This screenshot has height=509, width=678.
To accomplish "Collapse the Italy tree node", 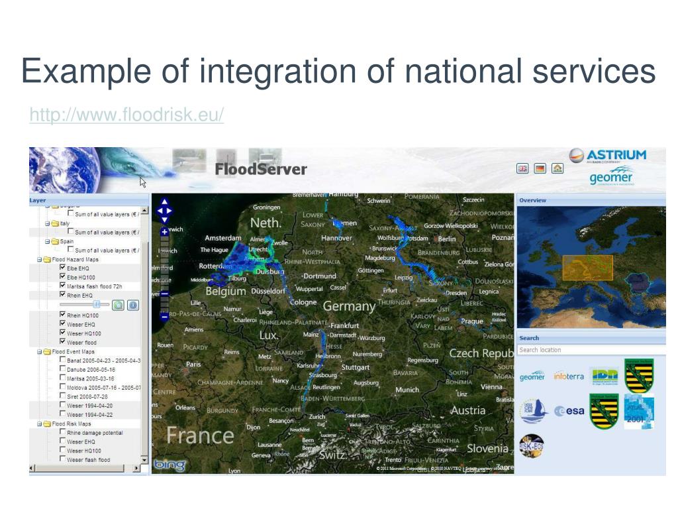I will (47, 224).
